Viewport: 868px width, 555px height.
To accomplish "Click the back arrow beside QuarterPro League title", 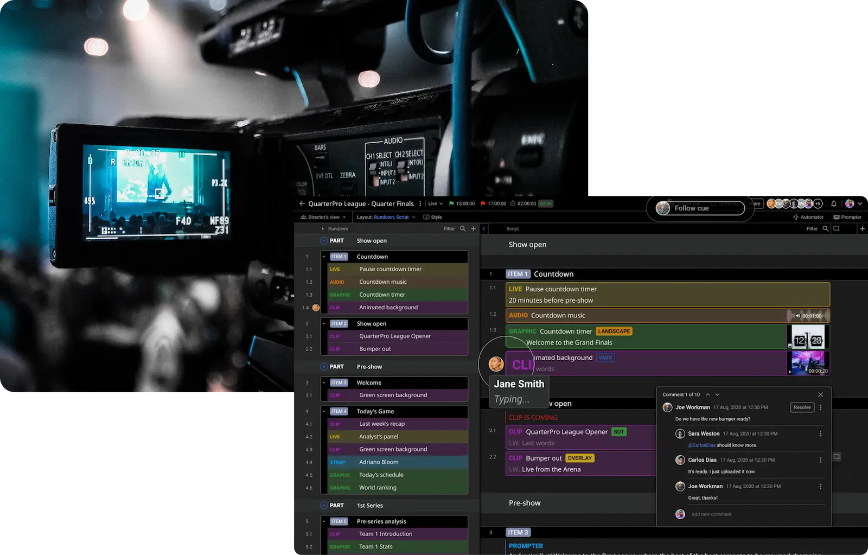I will [302, 204].
